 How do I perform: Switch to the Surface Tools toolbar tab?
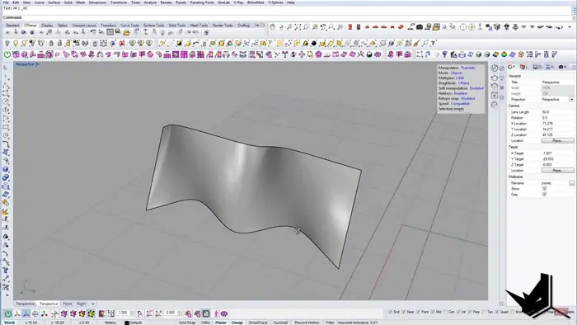click(153, 26)
